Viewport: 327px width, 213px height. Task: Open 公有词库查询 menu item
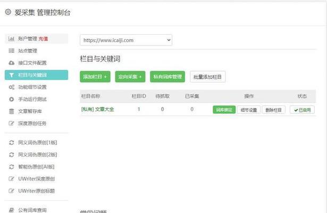point(36,210)
